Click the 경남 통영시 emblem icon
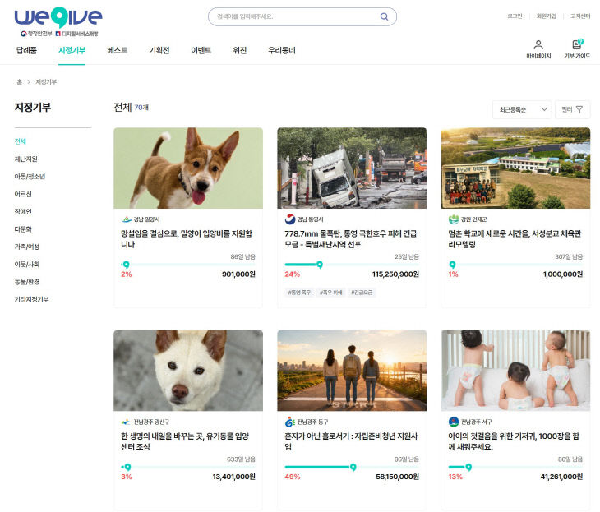This screenshot has height=512, width=600. pos(290,219)
